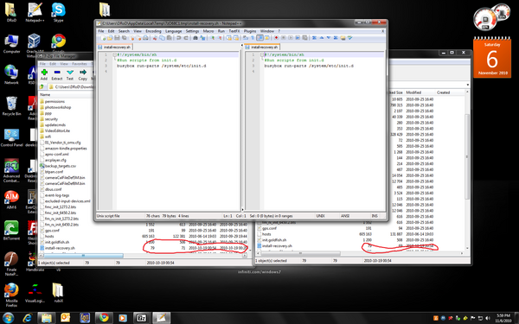This screenshot has width=519, height=324.
Task: Click the Copy icon in Notepad++ toolbar
Action: [162, 38]
